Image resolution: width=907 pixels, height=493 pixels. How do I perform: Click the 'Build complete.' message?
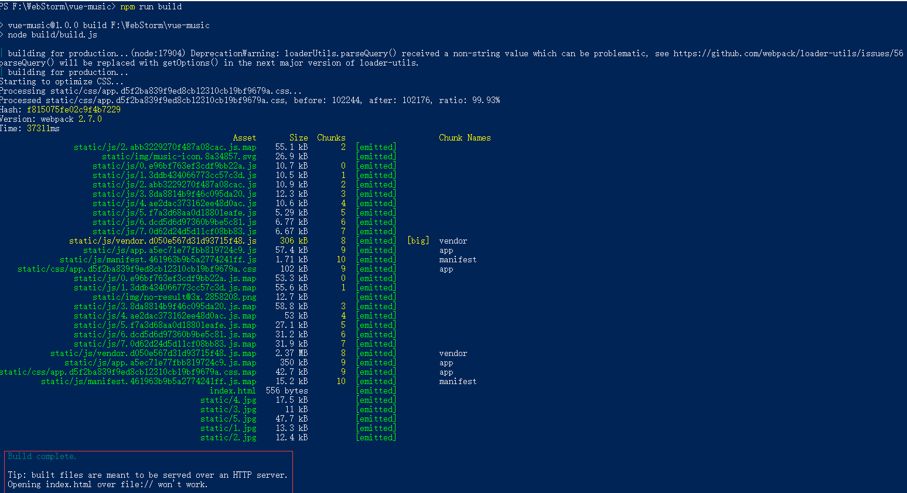(x=42, y=456)
